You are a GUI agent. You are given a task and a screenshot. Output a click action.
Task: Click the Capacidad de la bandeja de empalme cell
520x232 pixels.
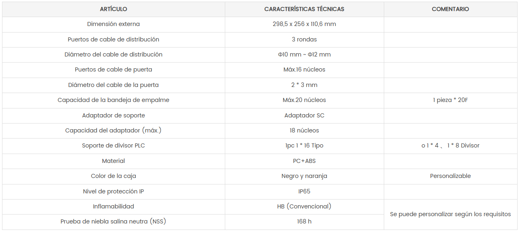coord(113,100)
